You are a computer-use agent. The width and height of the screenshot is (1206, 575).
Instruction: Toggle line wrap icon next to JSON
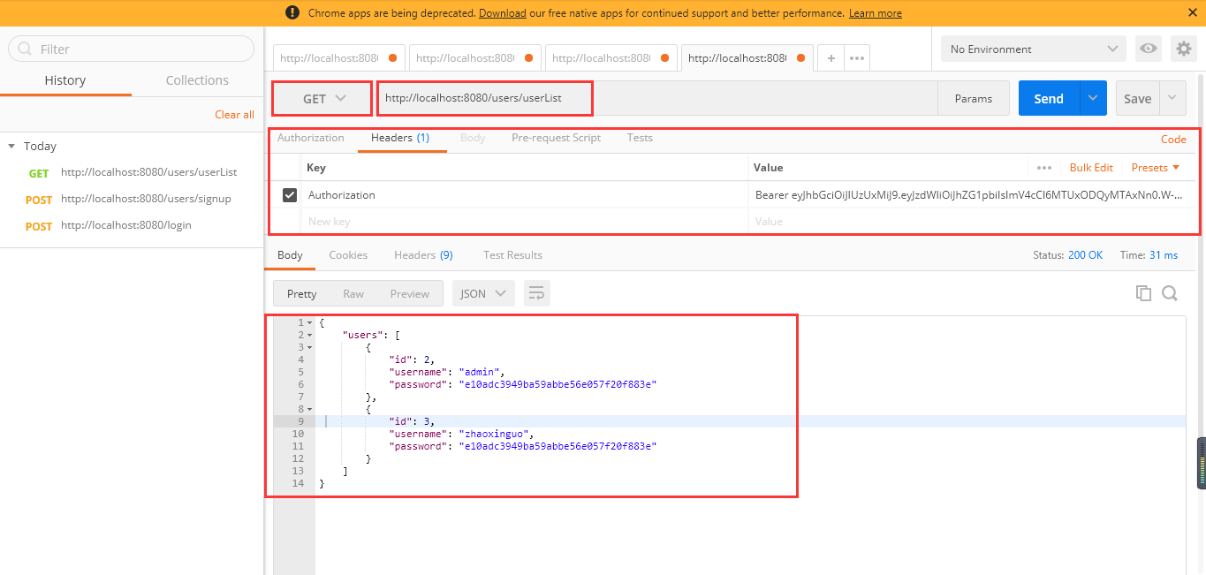click(536, 293)
